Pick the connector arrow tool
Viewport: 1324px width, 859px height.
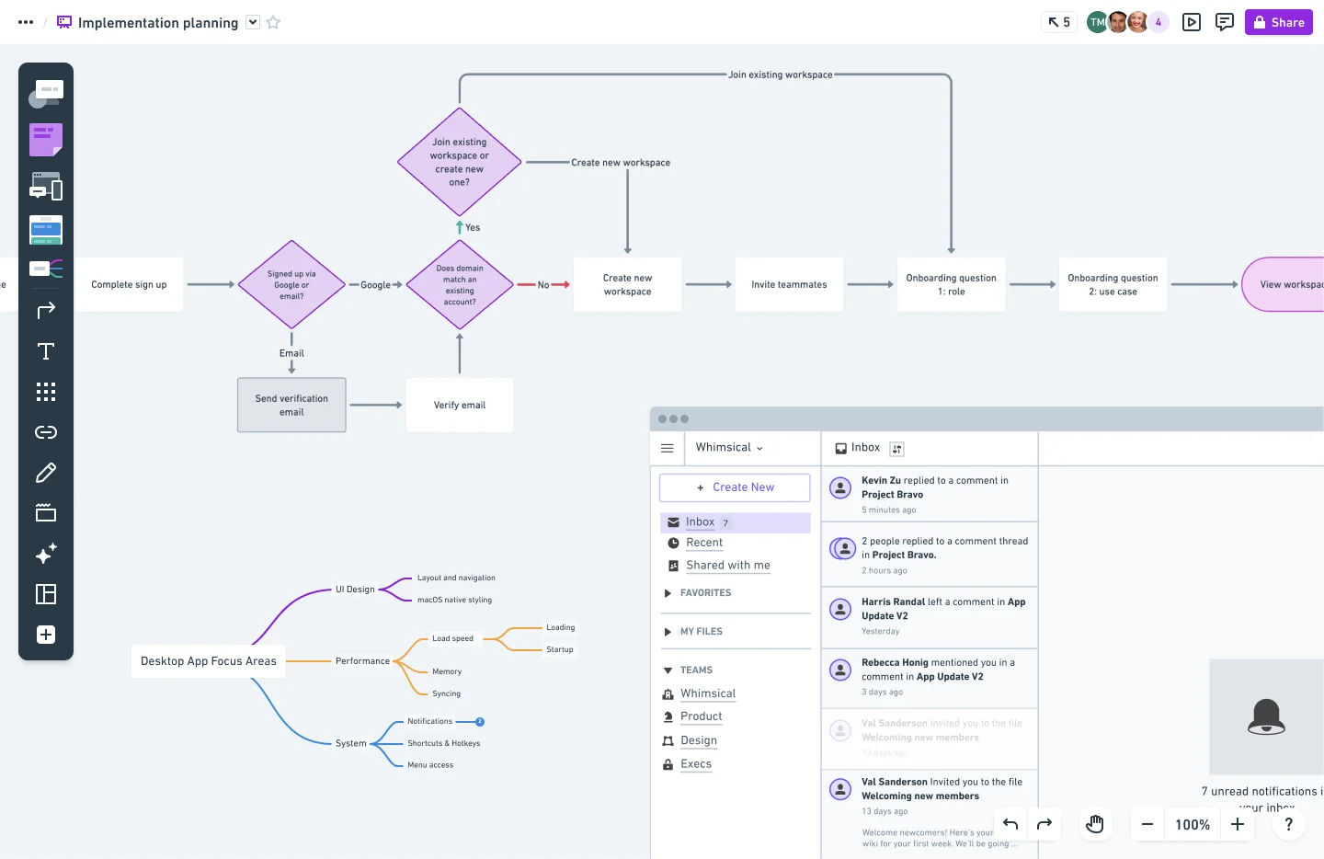45,311
